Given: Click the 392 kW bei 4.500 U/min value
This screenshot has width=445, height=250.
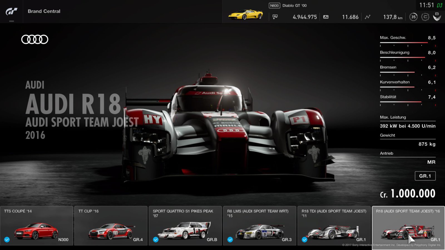Looking at the screenshot, I should click(x=408, y=126).
